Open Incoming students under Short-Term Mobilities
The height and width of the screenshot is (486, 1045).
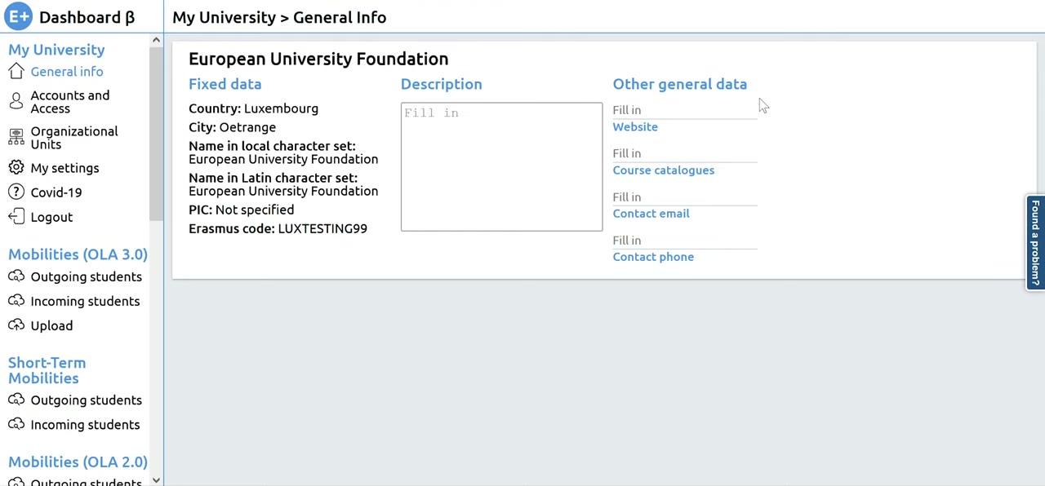pyautogui.click(x=85, y=425)
